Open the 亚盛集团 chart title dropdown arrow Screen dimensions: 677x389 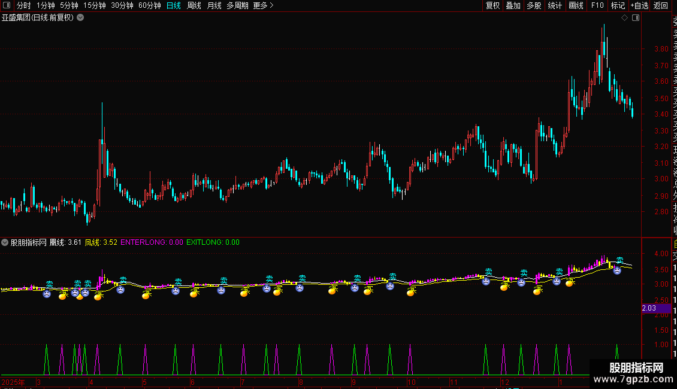[80, 18]
